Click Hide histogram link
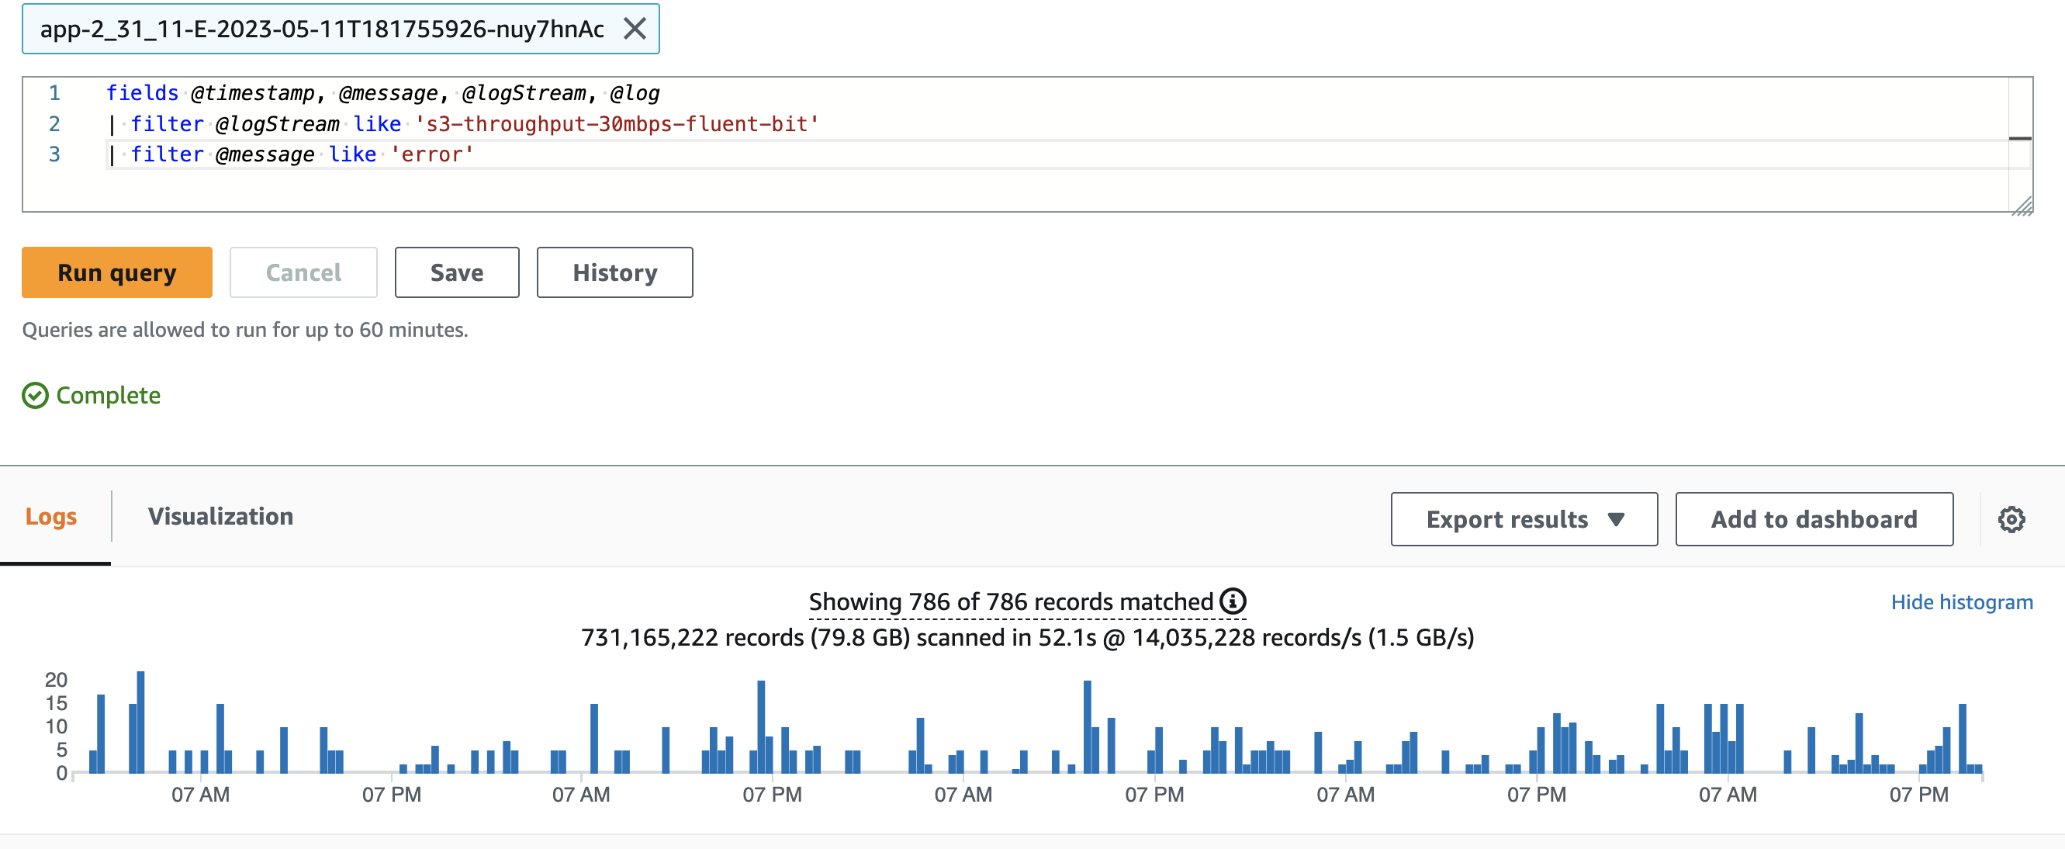Screen dimensions: 2065x849 click(1962, 602)
